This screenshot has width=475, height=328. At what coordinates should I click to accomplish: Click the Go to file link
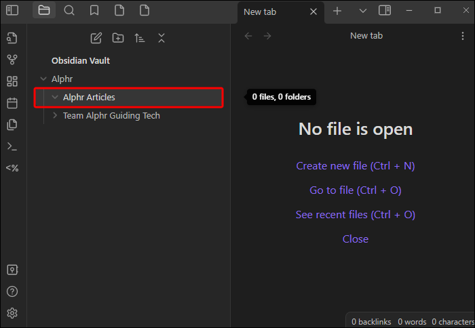pyautogui.click(x=355, y=190)
